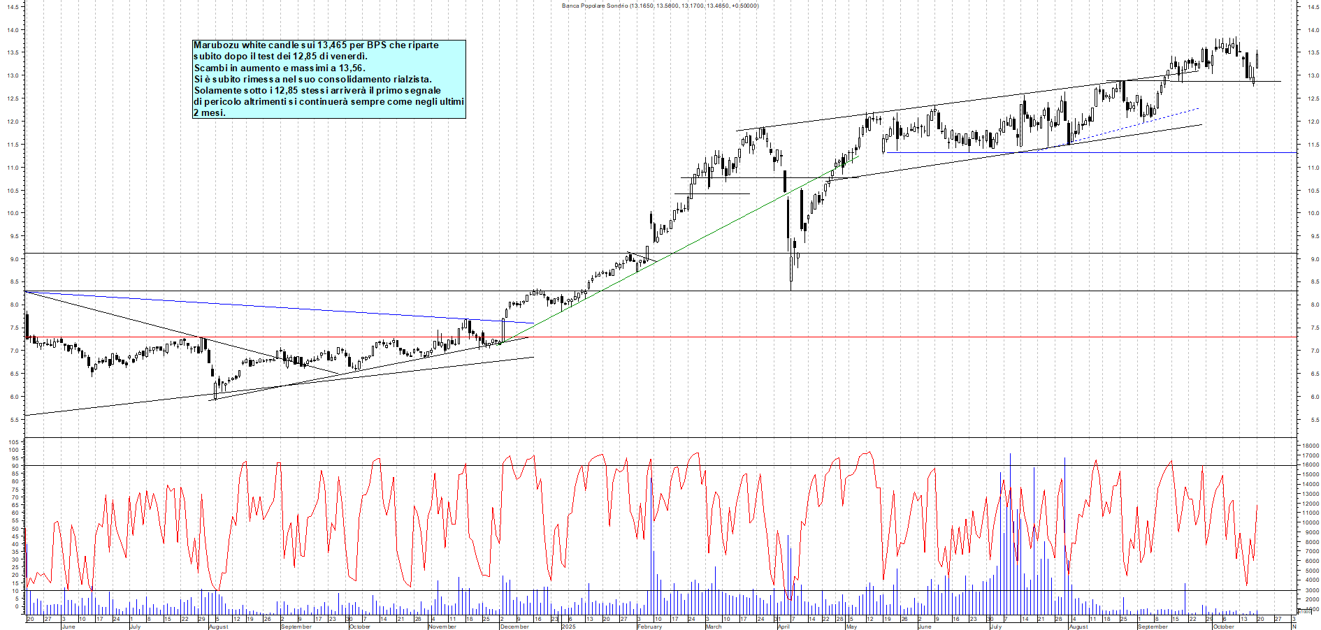Click the 100 level on the oscillator scale
The width and height of the screenshot is (1321, 630).
13,450
